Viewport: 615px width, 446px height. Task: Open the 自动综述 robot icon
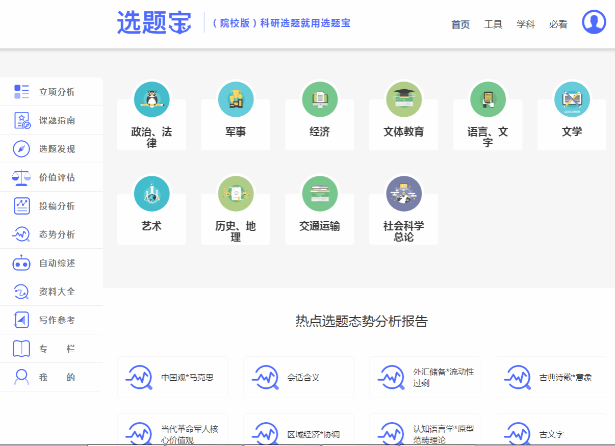tap(21, 263)
